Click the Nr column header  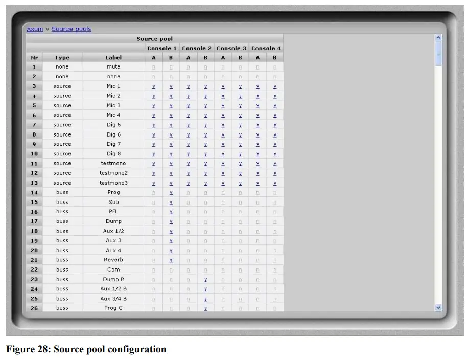coord(34,58)
